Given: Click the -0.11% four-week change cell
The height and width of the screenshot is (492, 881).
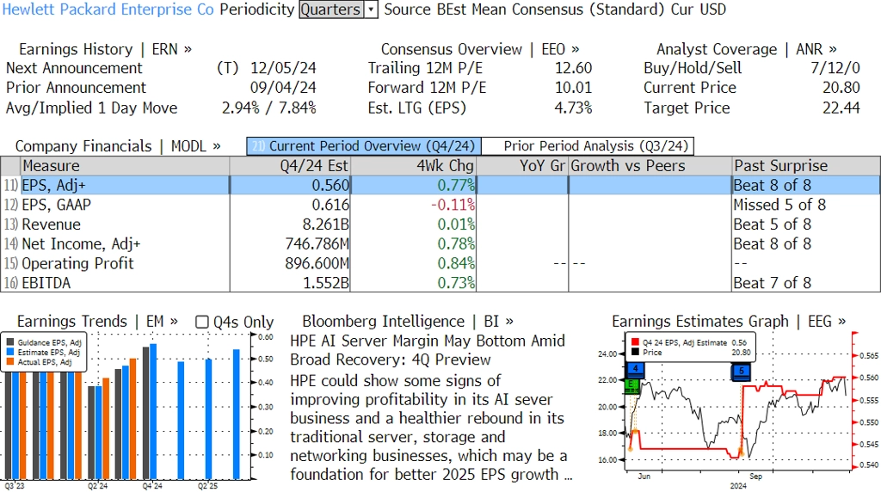Looking at the screenshot, I should point(453,205).
